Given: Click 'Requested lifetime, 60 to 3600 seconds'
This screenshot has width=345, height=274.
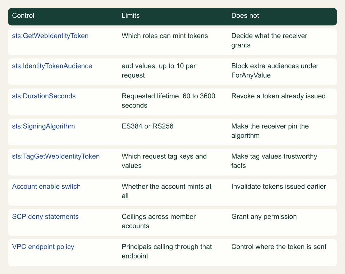Looking at the screenshot, I should tap(168, 100).
